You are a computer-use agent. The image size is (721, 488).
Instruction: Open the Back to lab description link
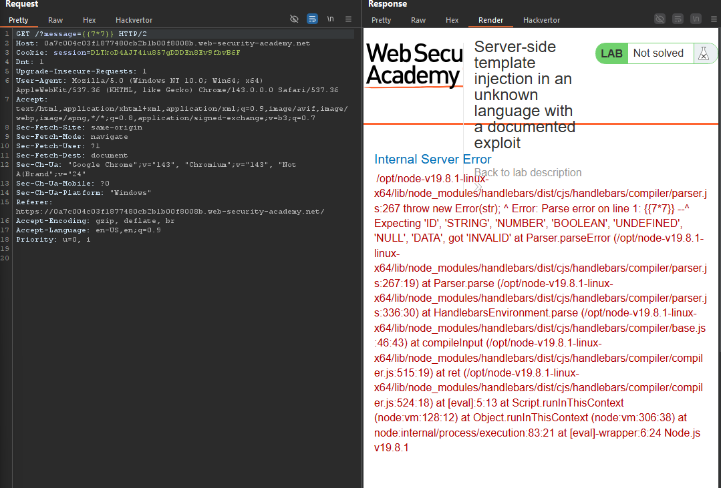[528, 172]
